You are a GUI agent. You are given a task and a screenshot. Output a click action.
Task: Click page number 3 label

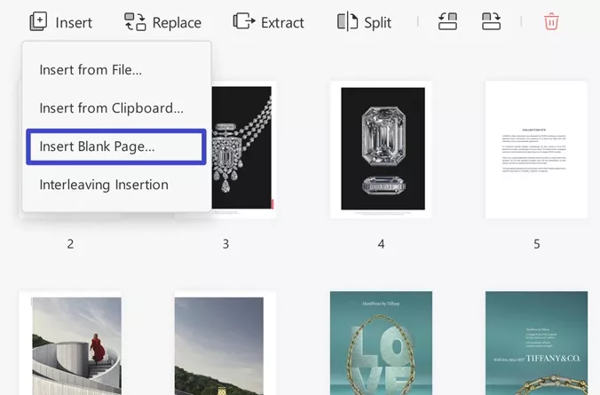tap(225, 244)
